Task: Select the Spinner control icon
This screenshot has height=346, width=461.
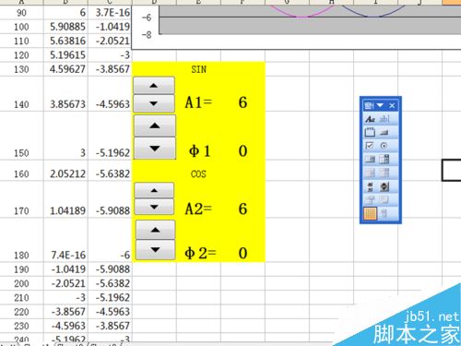Action: (x=384, y=186)
